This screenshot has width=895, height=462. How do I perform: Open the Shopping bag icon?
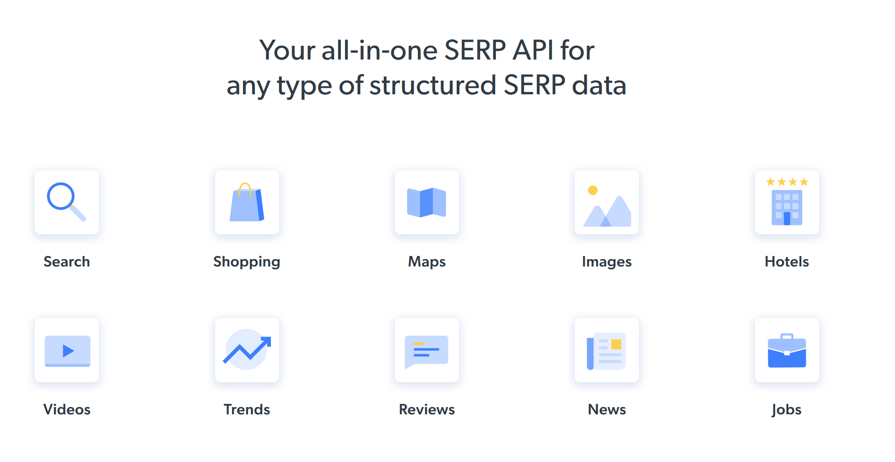(x=247, y=202)
